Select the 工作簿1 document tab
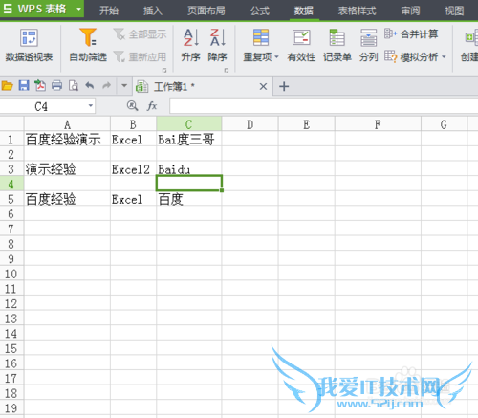 [x=203, y=86]
